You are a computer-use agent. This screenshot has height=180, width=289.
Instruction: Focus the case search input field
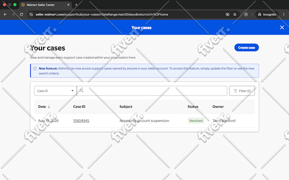(x=152, y=91)
